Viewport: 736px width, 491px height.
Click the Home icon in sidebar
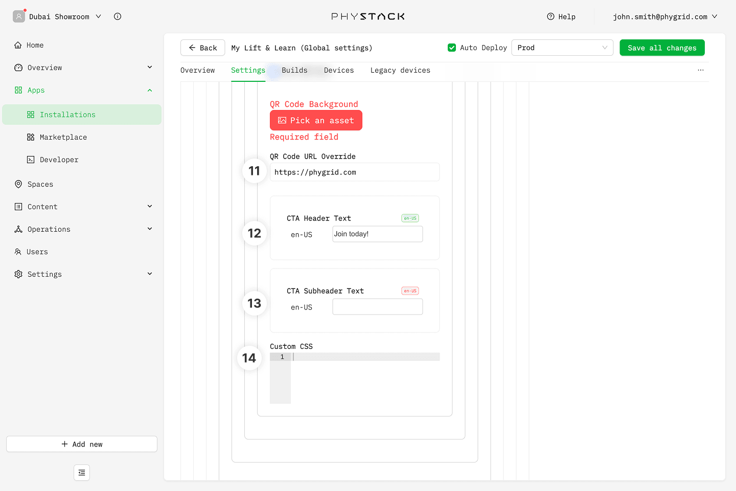[18, 45]
